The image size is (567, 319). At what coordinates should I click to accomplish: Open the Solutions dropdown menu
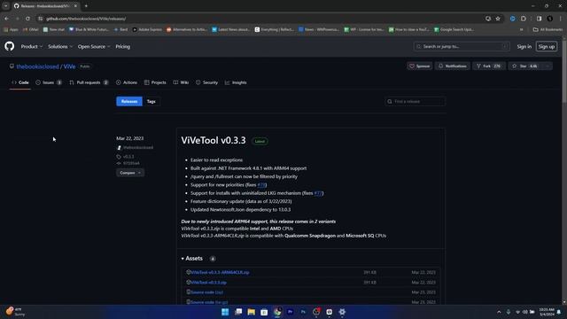[x=60, y=47]
